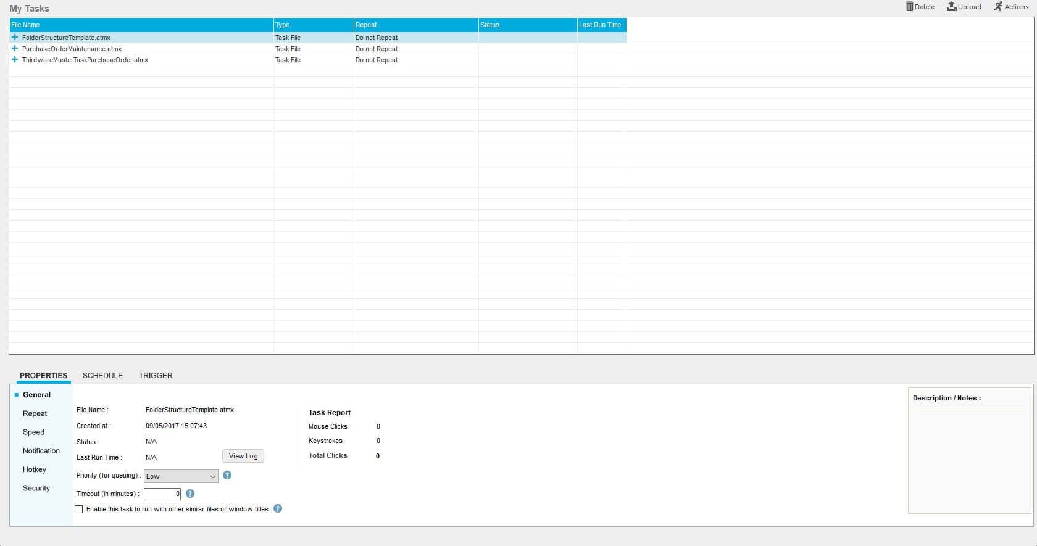
Task: Select the ThirdwareMasterTaskPurchaseOrder.atmx row
Action: (x=318, y=60)
